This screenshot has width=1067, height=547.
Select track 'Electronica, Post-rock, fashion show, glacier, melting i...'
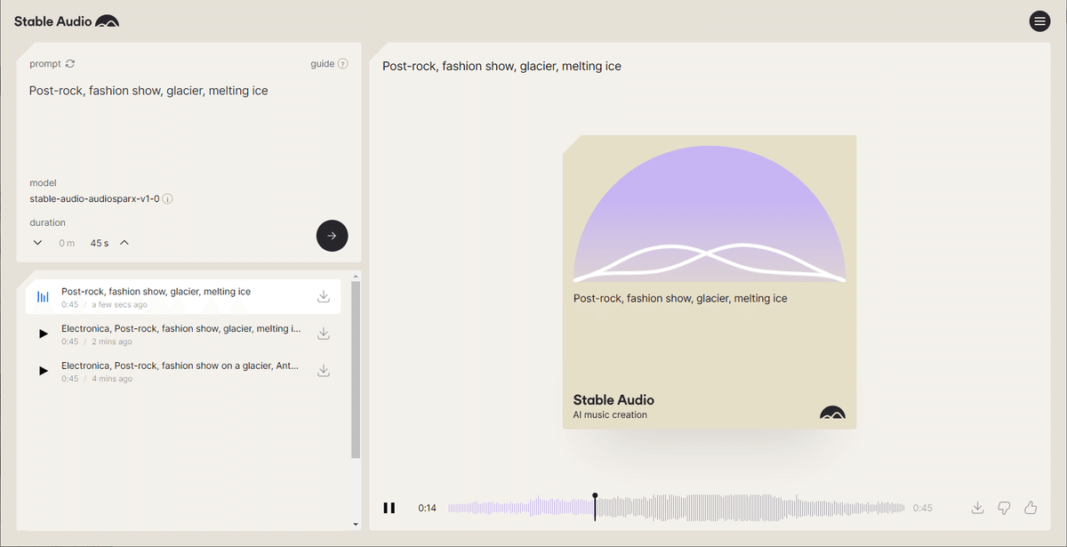183,334
